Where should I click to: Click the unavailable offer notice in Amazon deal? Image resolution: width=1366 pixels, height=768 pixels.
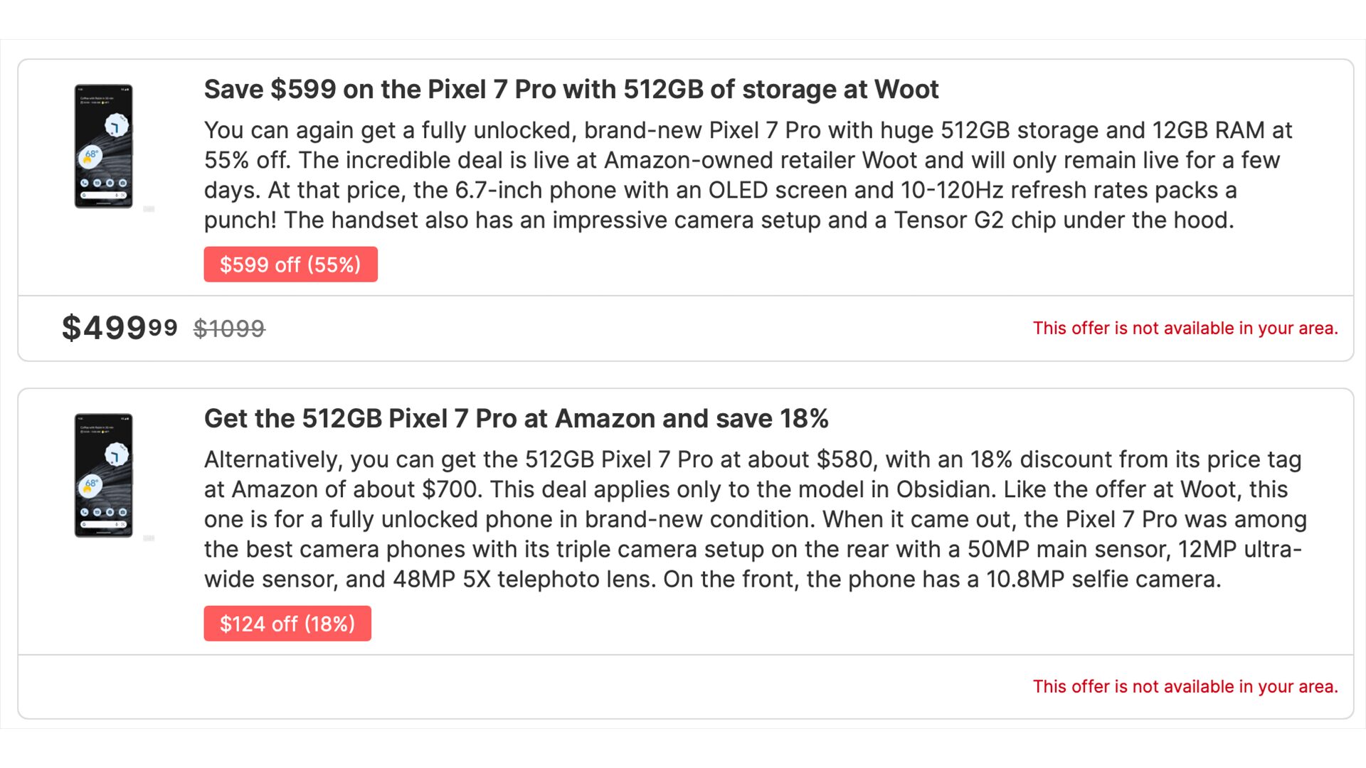coord(1185,687)
